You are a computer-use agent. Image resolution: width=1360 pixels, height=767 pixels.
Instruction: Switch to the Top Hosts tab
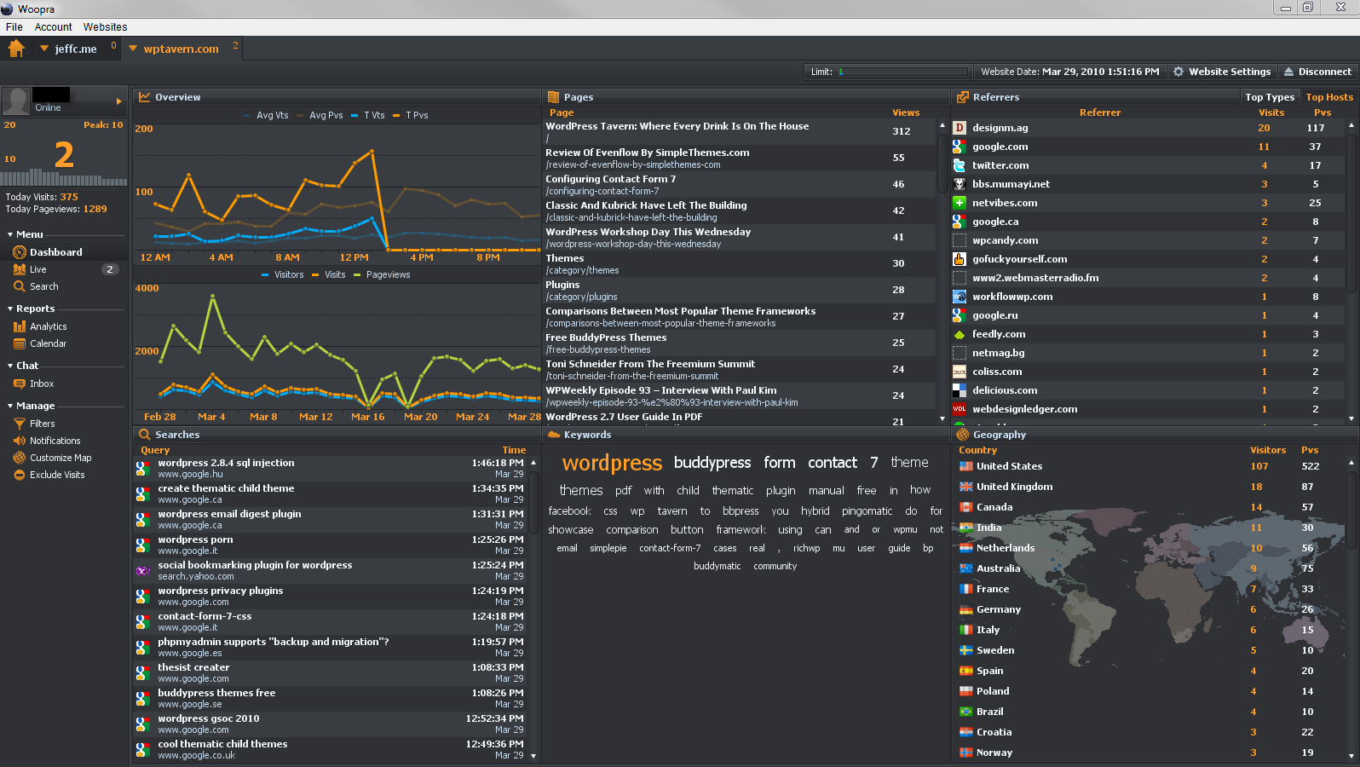pos(1329,97)
